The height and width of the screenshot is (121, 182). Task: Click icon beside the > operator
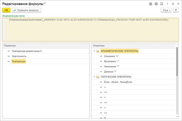pos(101,87)
